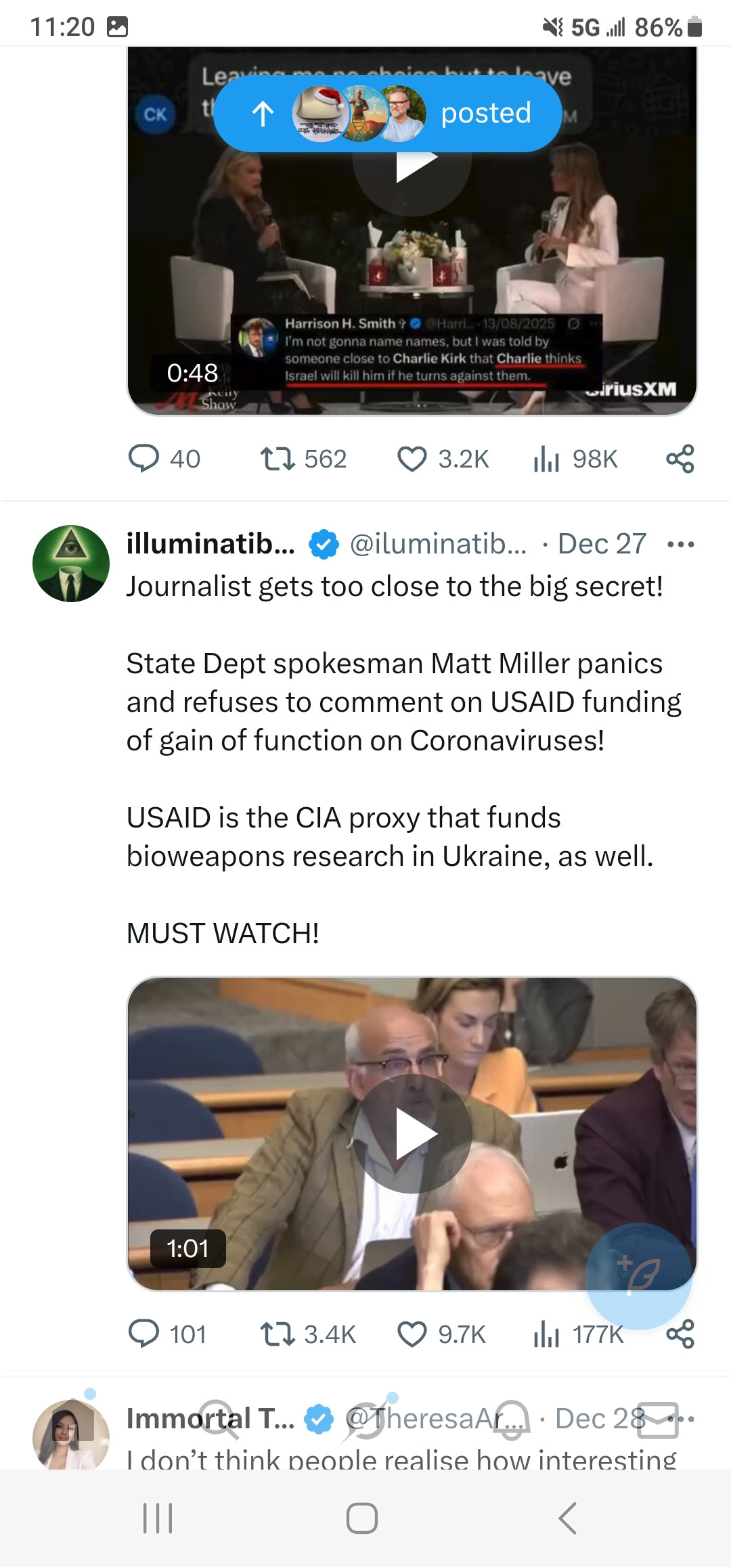Open view count of 98K tweet
Image resolution: width=731 pixels, height=1567 pixels.
pyautogui.click(x=546, y=459)
